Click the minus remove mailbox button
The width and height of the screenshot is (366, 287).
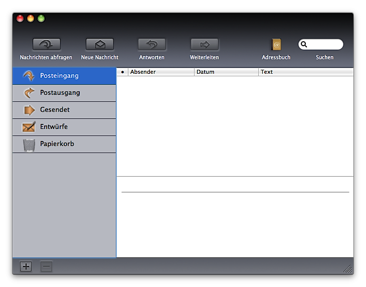(46, 266)
